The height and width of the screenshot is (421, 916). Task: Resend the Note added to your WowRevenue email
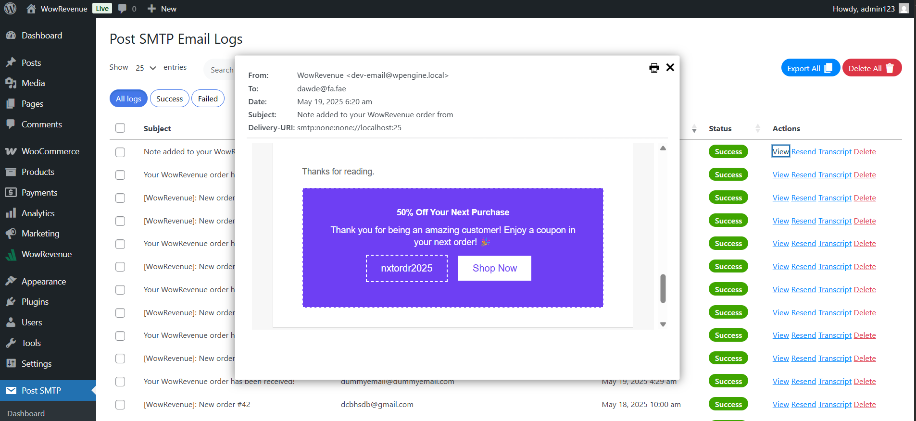point(803,151)
